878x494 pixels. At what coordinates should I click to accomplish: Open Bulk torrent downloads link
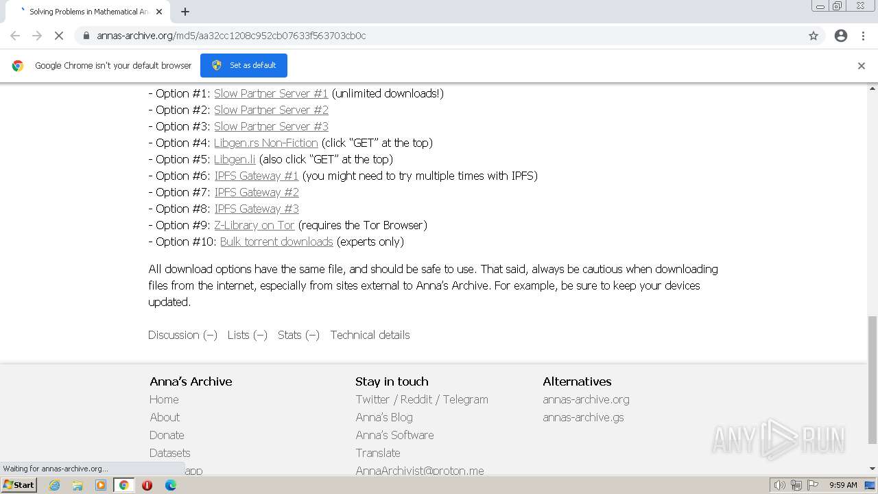(x=276, y=242)
